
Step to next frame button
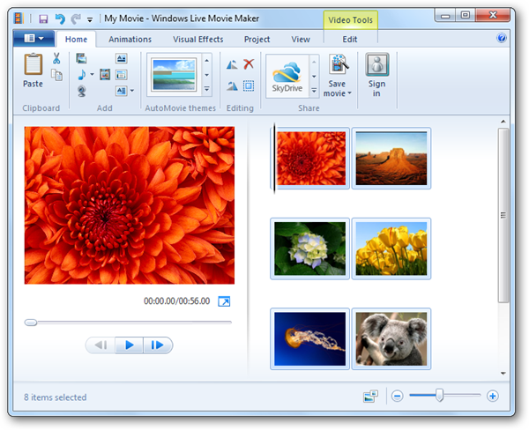[x=157, y=345]
